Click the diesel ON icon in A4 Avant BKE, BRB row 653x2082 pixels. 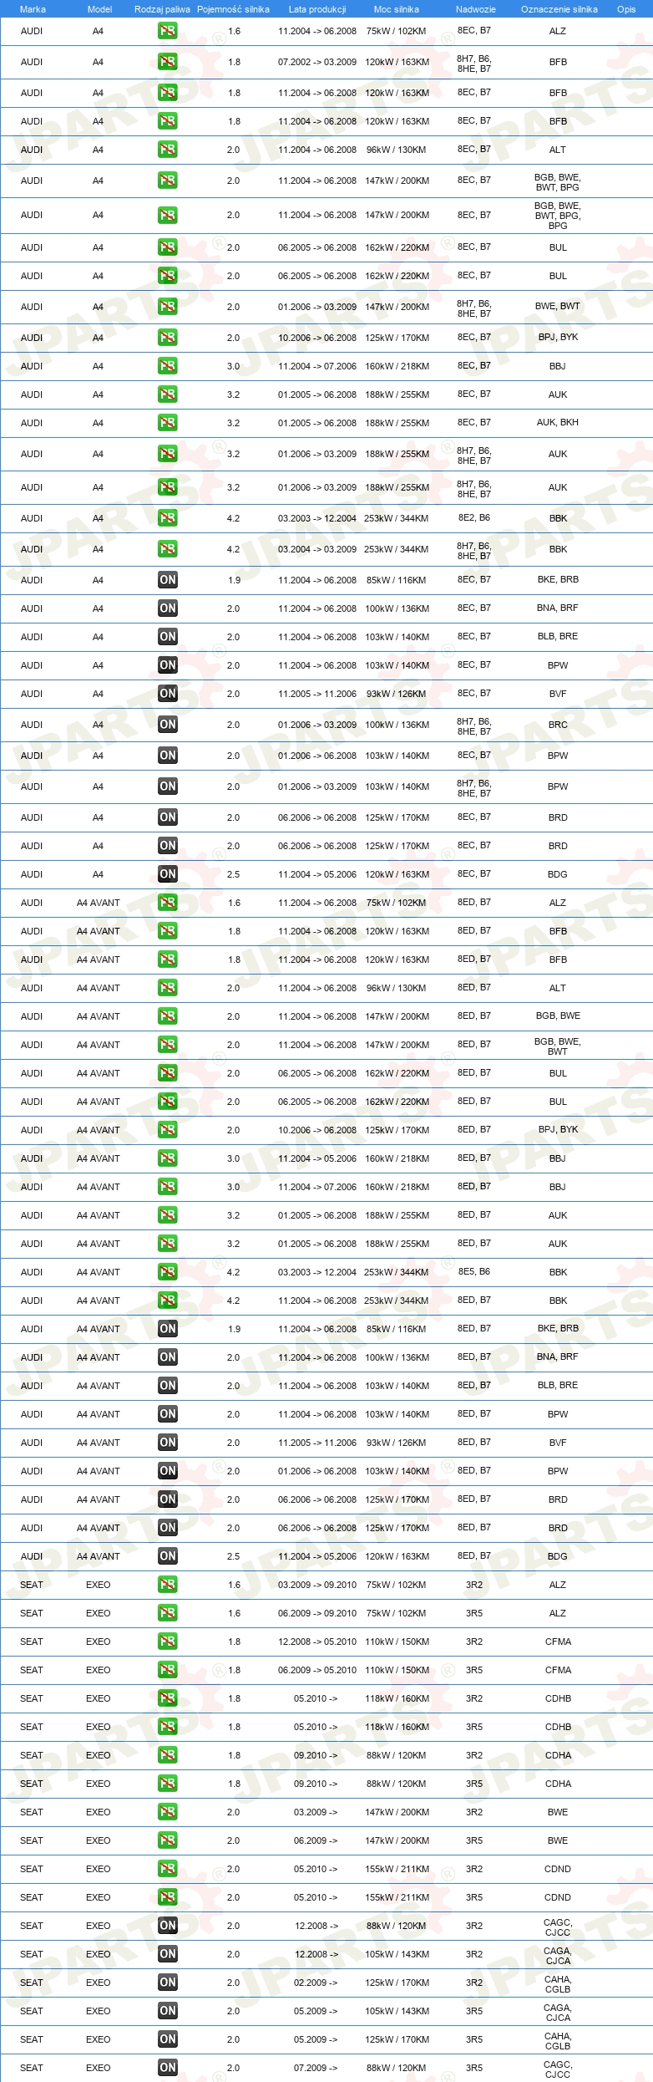[x=167, y=1329]
